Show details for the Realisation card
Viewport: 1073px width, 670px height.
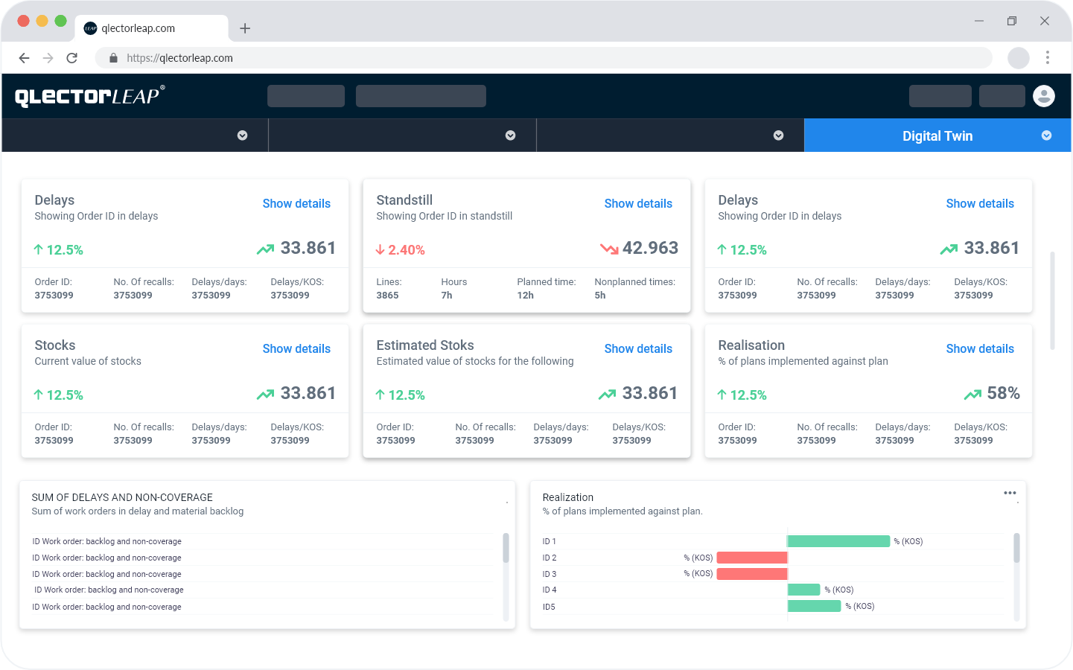(x=980, y=348)
